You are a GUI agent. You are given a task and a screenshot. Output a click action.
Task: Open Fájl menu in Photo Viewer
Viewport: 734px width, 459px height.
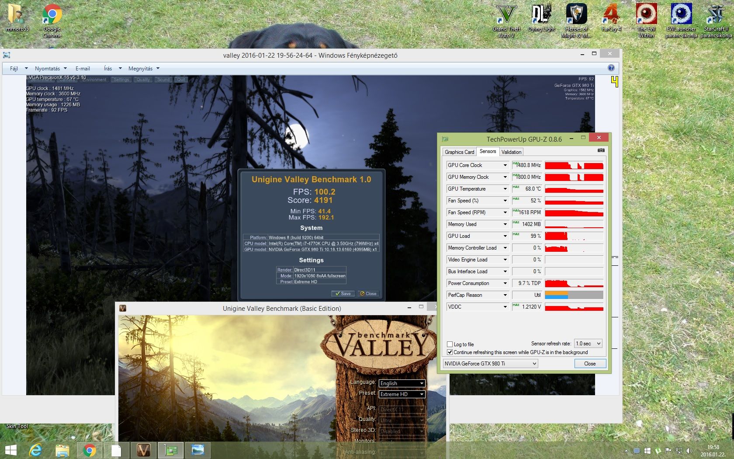click(18, 69)
